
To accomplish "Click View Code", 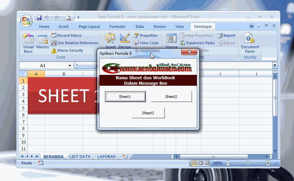I will 146,43.
